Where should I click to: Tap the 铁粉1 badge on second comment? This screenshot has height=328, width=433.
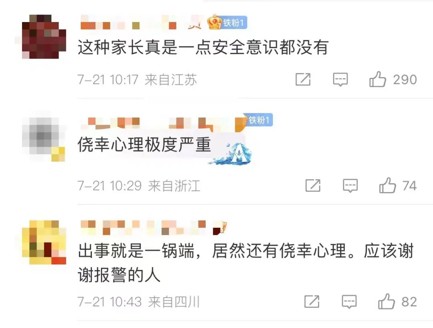pos(258,120)
